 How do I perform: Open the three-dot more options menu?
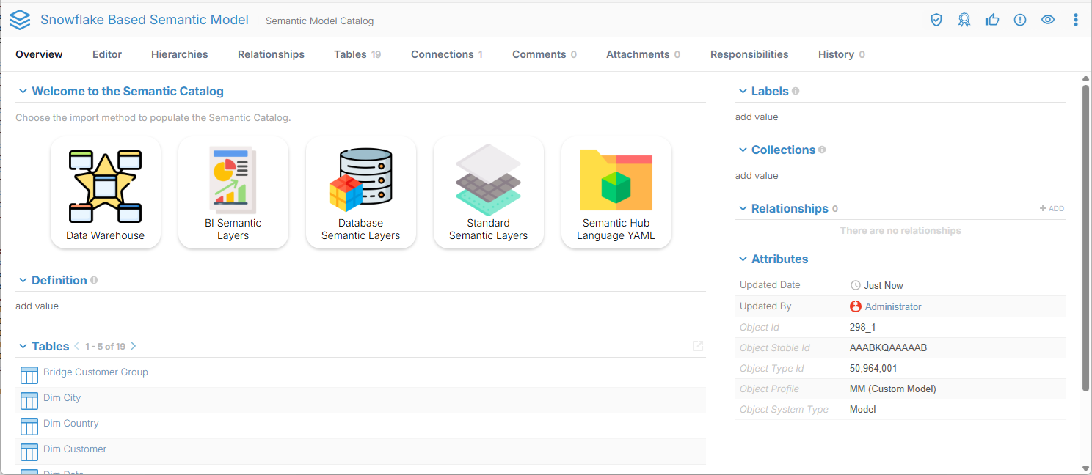pyautogui.click(x=1076, y=20)
